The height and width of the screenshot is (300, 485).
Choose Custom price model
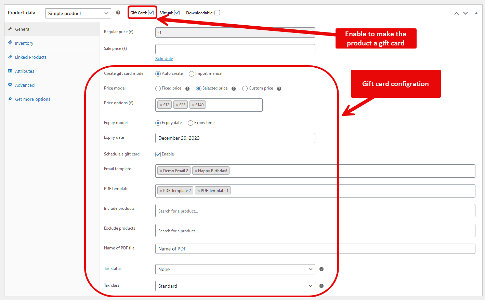click(x=245, y=88)
